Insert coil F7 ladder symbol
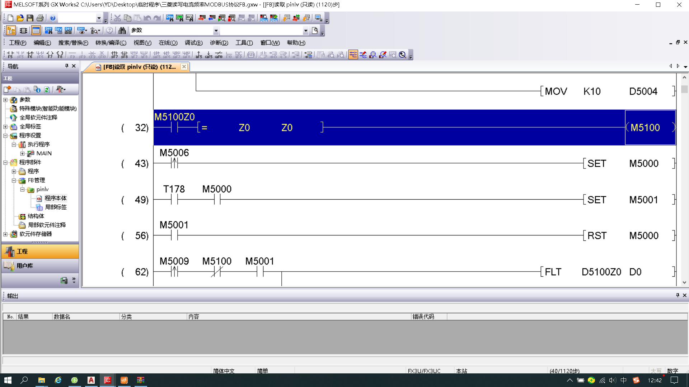This screenshot has height=387, width=689. coord(50,55)
